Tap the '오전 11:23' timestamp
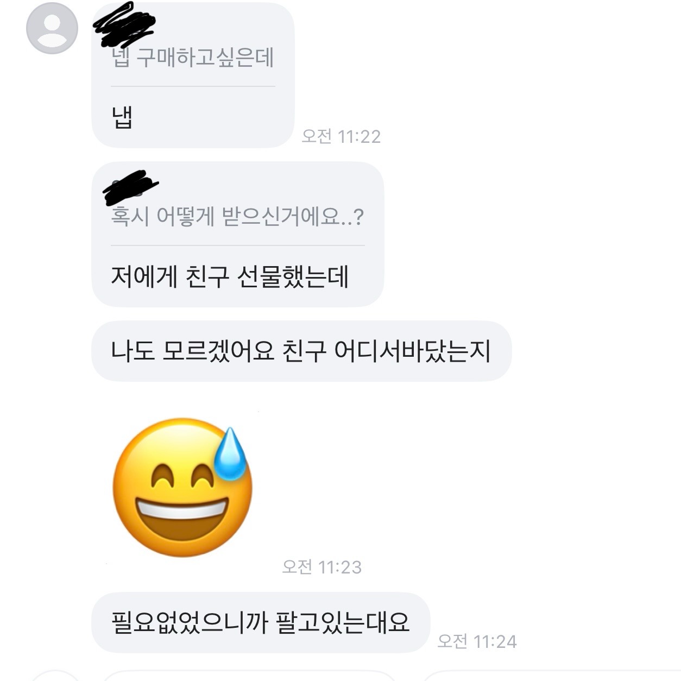The height and width of the screenshot is (681, 681). coord(321,566)
